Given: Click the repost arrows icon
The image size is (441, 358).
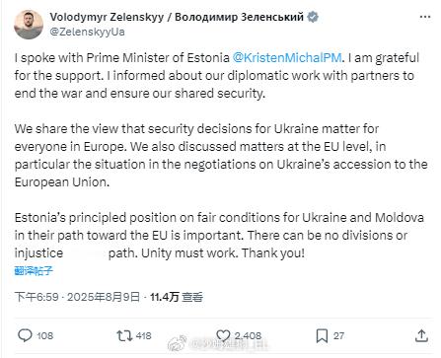Looking at the screenshot, I should 124,335.
